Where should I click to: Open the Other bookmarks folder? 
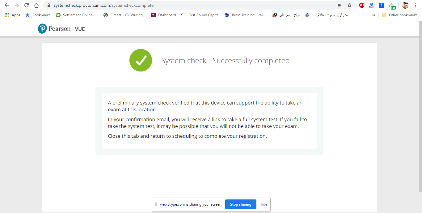tap(400, 15)
